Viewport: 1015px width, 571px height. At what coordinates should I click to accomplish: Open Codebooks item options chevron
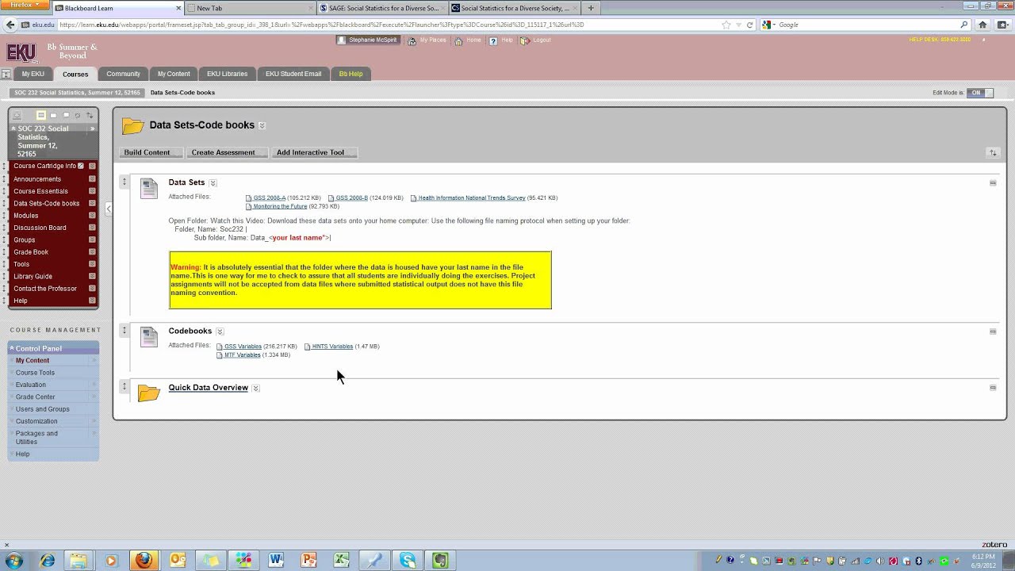coord(220,331)
